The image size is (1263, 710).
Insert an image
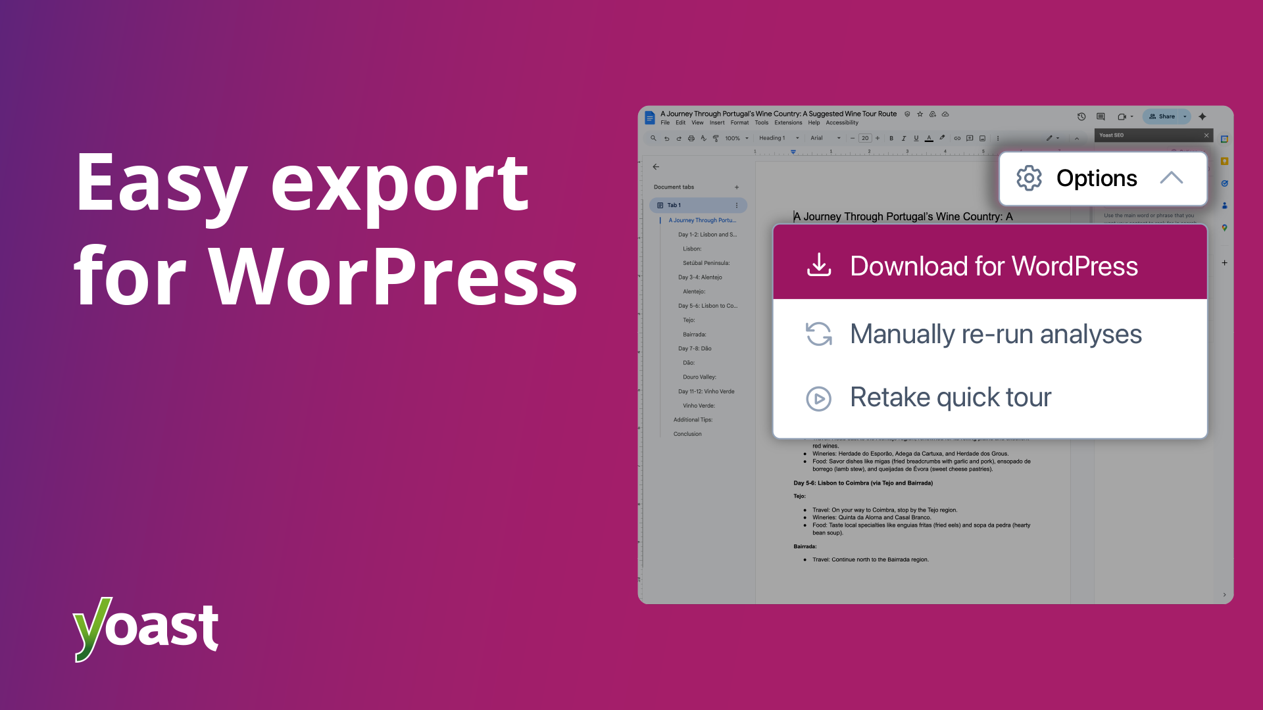(982, 138)
